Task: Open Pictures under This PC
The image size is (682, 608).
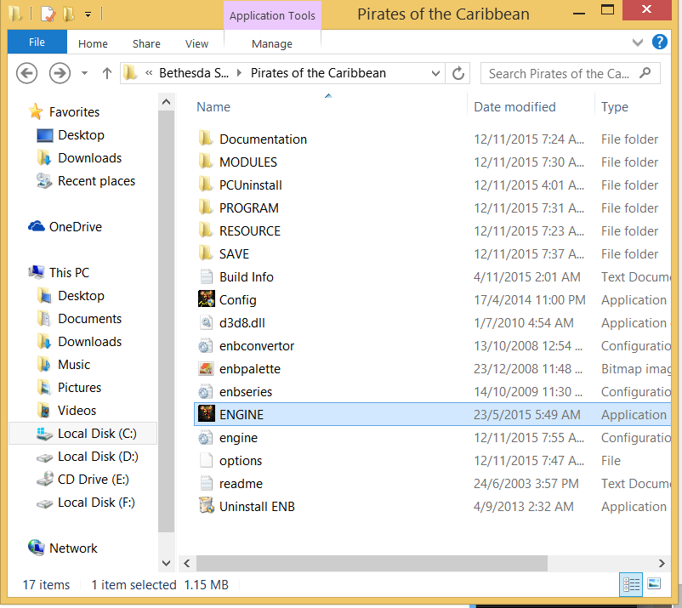Action: (x=79, y=387)
